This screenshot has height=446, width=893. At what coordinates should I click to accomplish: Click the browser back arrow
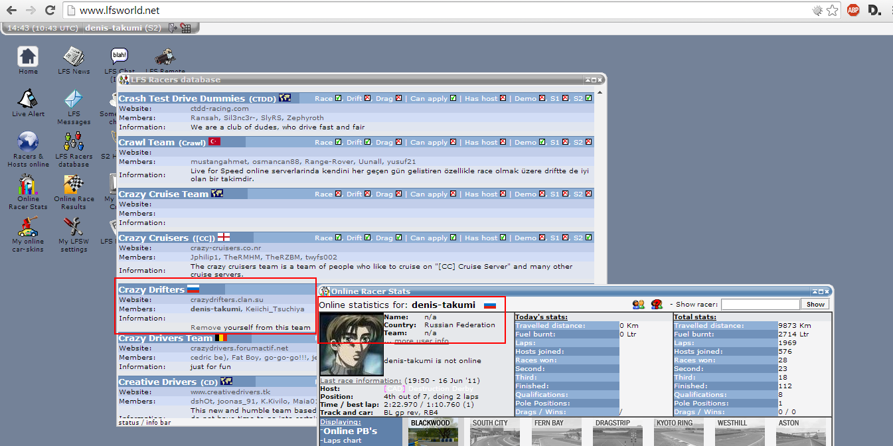[x=11, y=10]
